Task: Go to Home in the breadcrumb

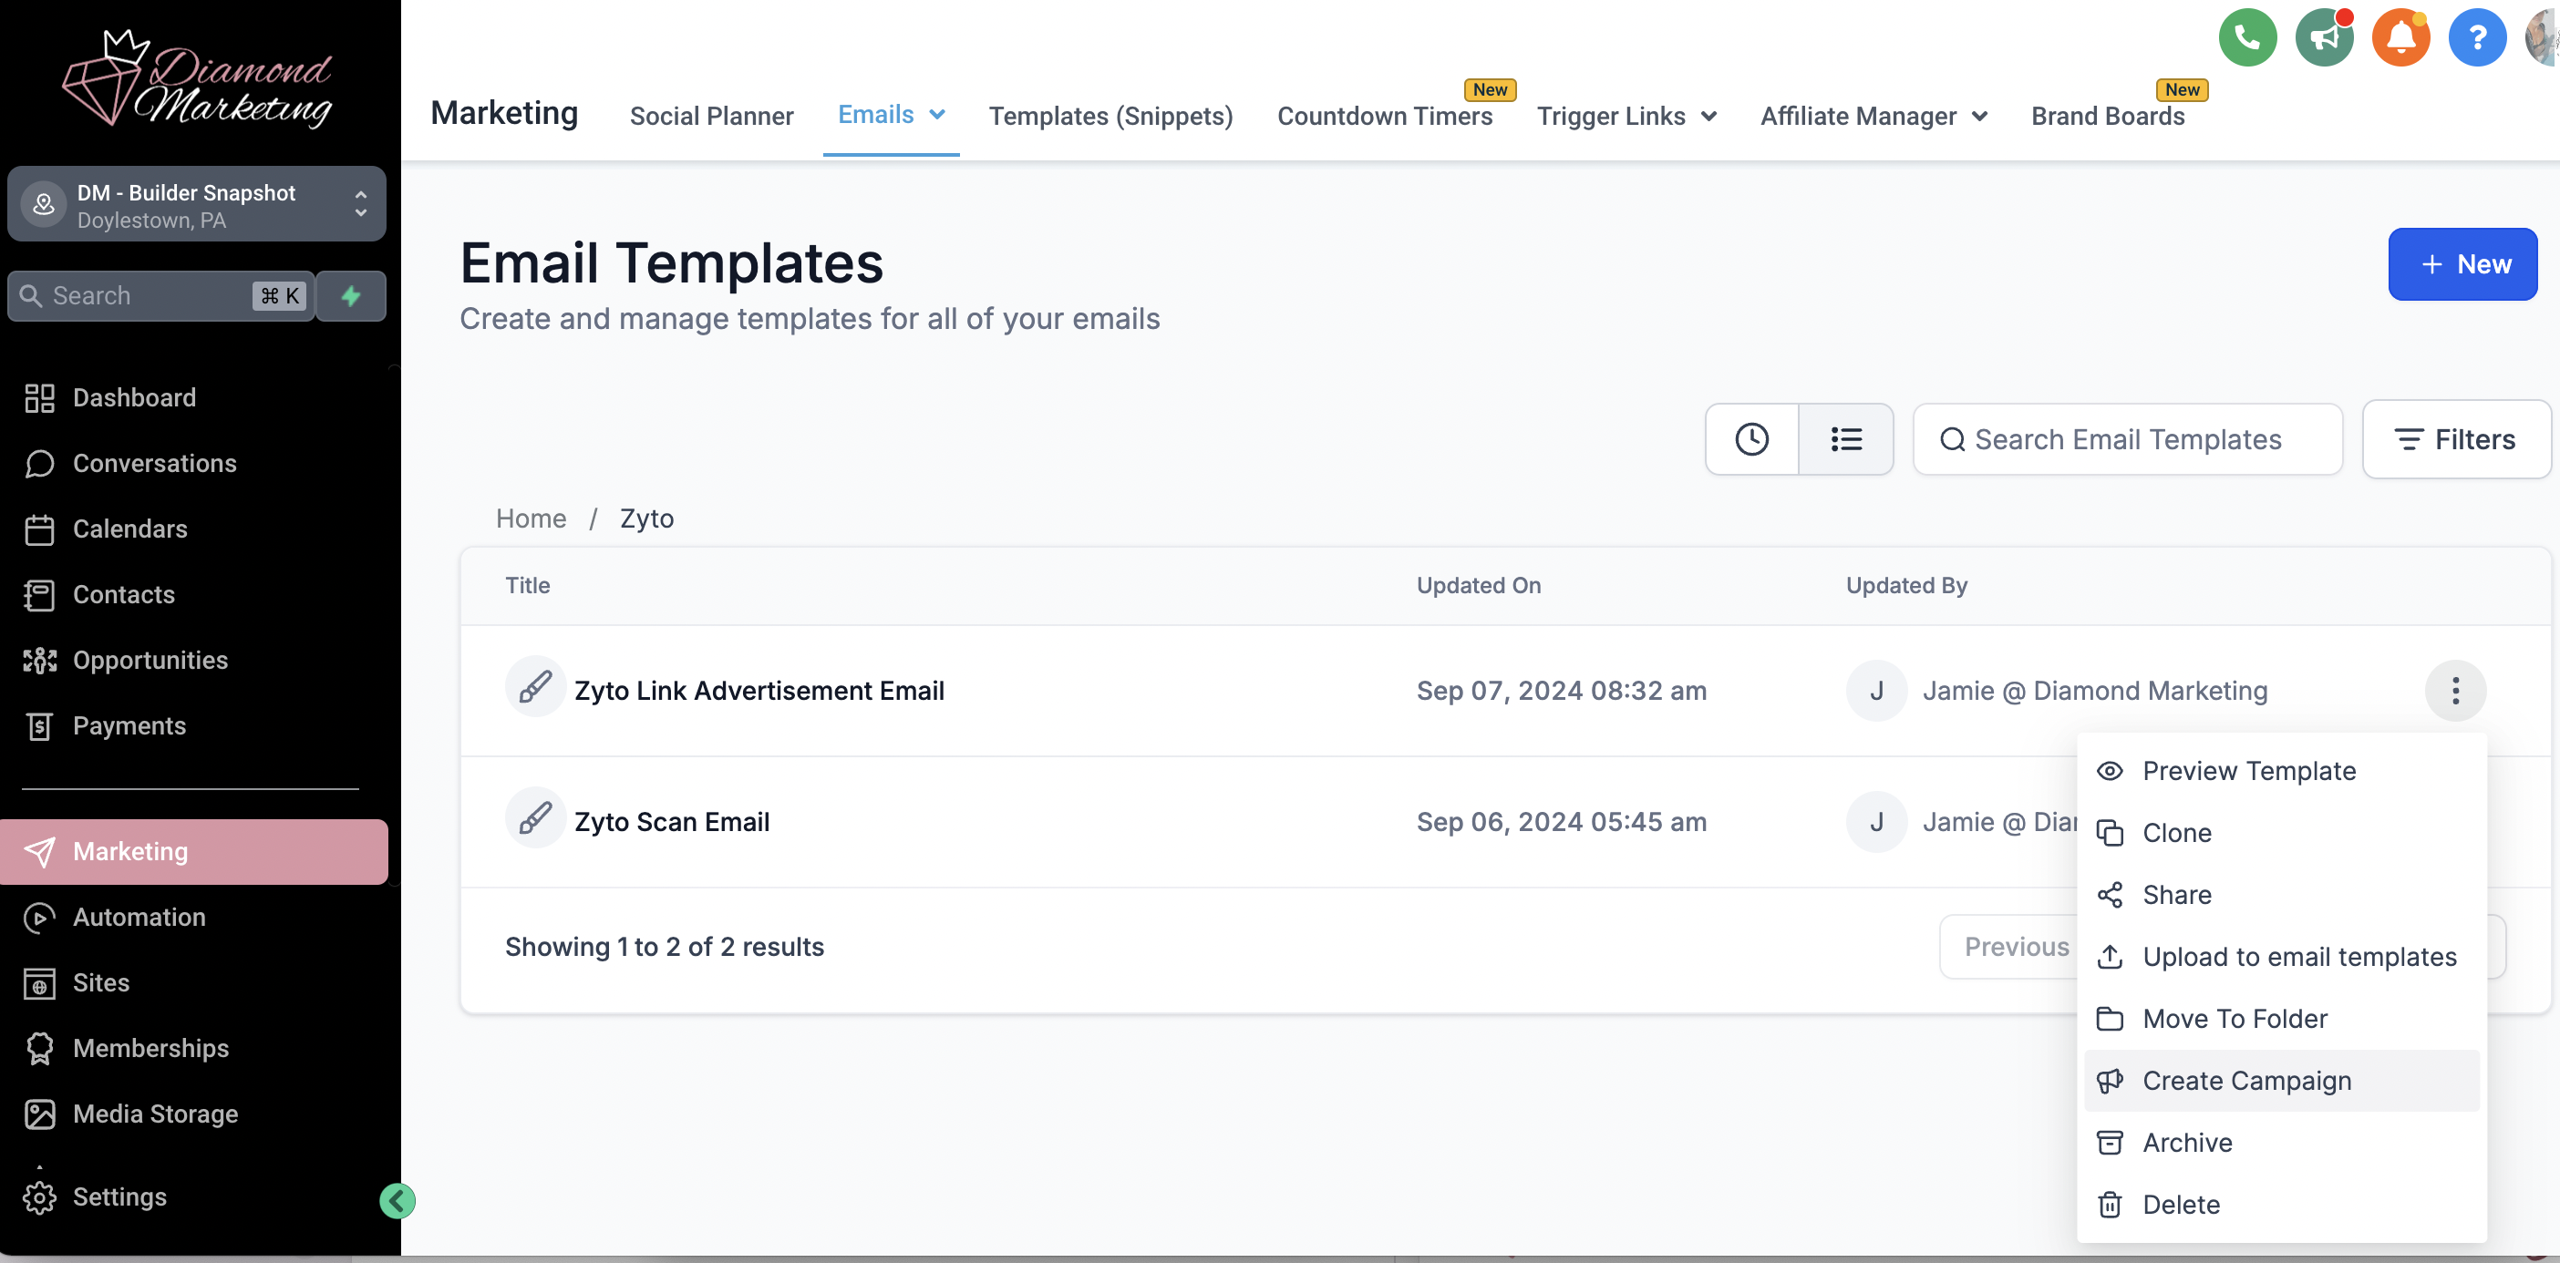Action: click(x=531, y=518)
